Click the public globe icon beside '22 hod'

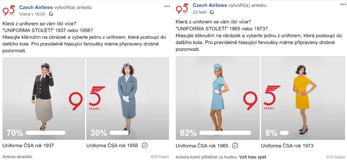[x=212, y=12]
